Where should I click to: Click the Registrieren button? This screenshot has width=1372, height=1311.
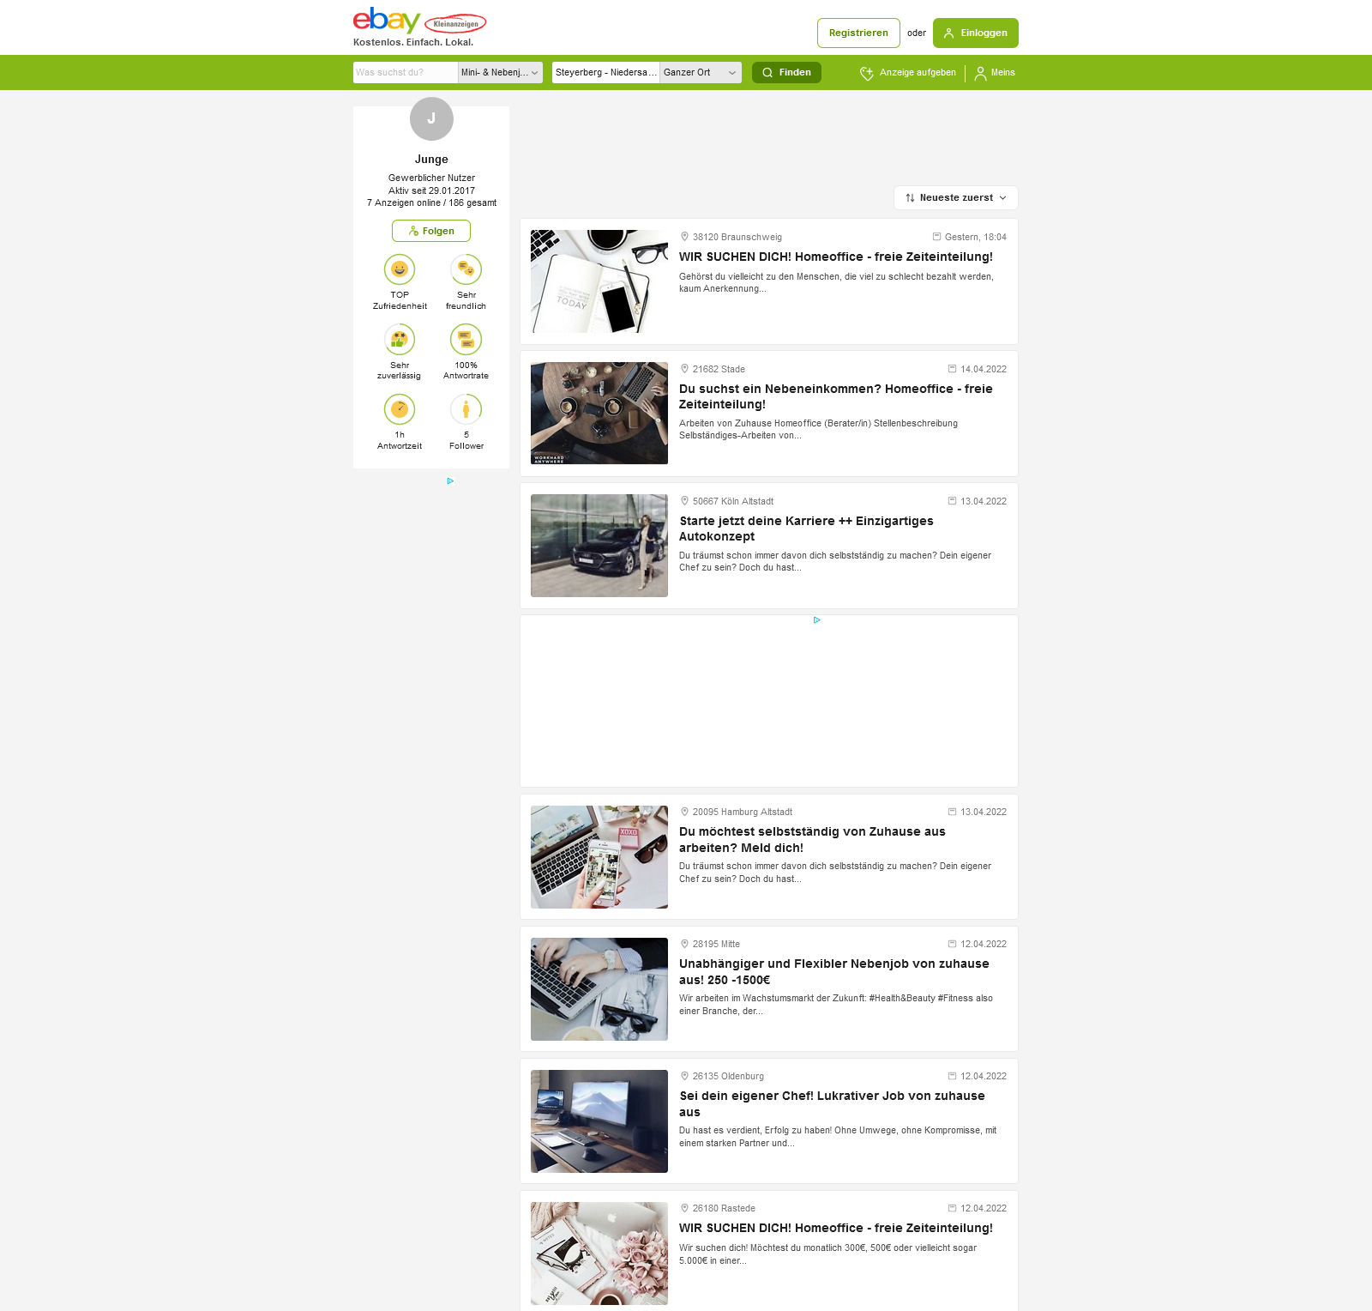click(x=858, y=33)
